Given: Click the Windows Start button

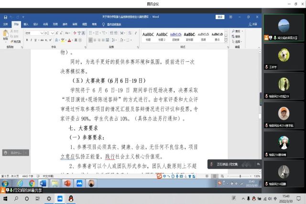Looking at the screenshot, I should [5, 198].
